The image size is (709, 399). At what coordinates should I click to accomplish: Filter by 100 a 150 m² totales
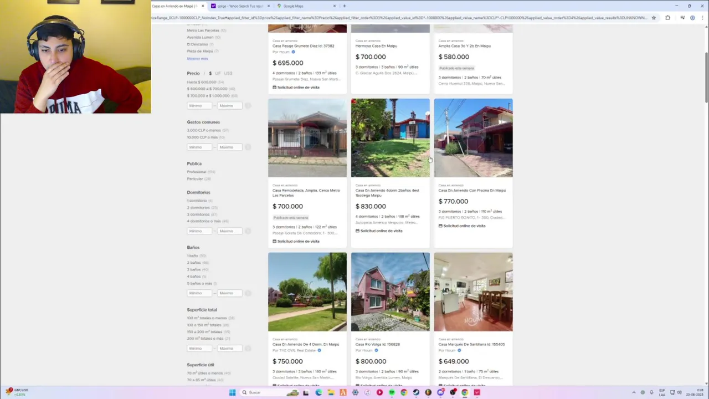[x=204, y=325]
